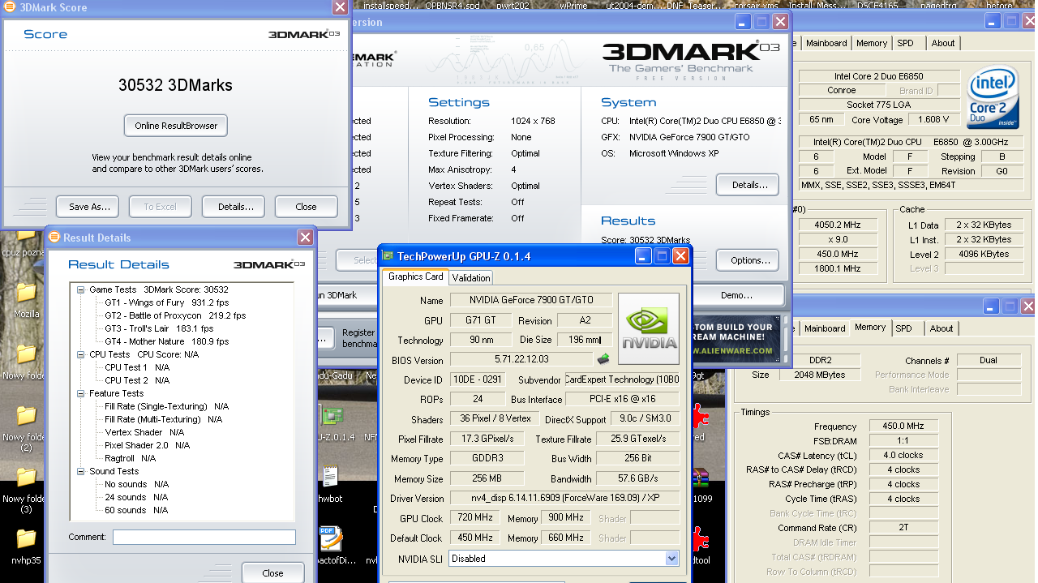Select the GPU-Z.0.1.4 graphics card desktop icon

coord(331,416)
